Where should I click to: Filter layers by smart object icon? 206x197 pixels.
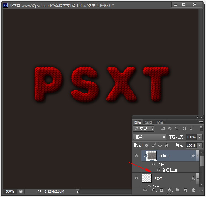[191, 128]
